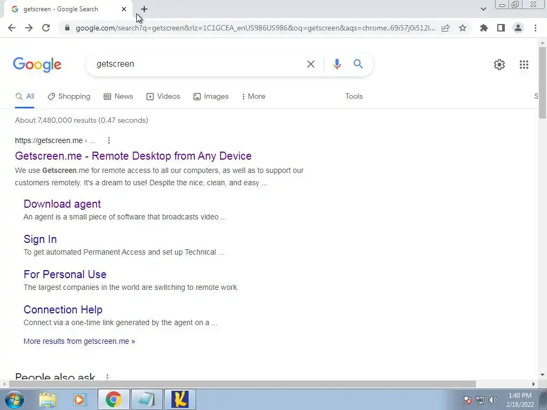547x410 pixels.
Task: Expand the More search options
Action: 254,97
